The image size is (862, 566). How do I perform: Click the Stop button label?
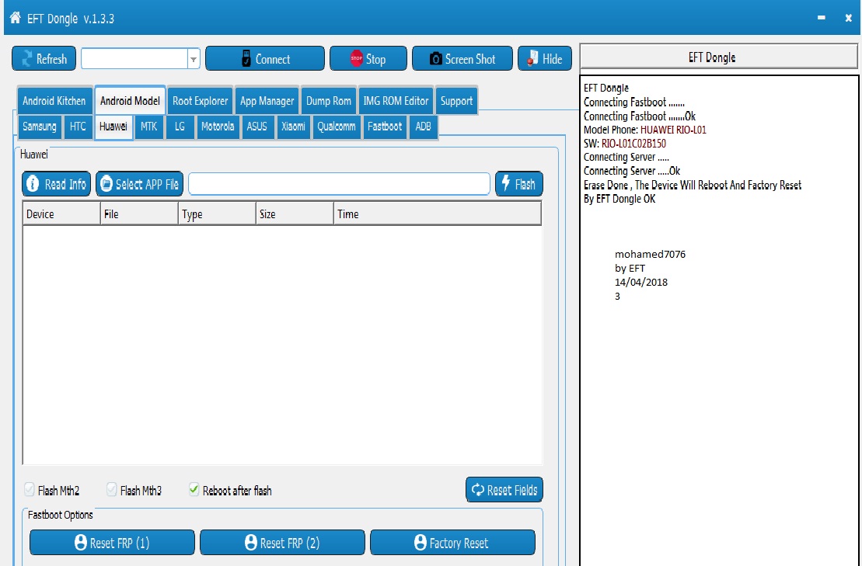coord(376,59)
